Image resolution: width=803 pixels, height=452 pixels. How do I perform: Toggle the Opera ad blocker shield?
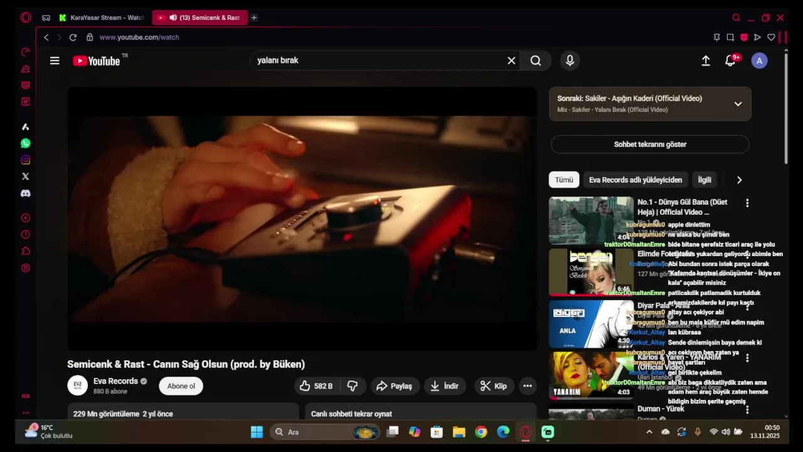point(744,37)
